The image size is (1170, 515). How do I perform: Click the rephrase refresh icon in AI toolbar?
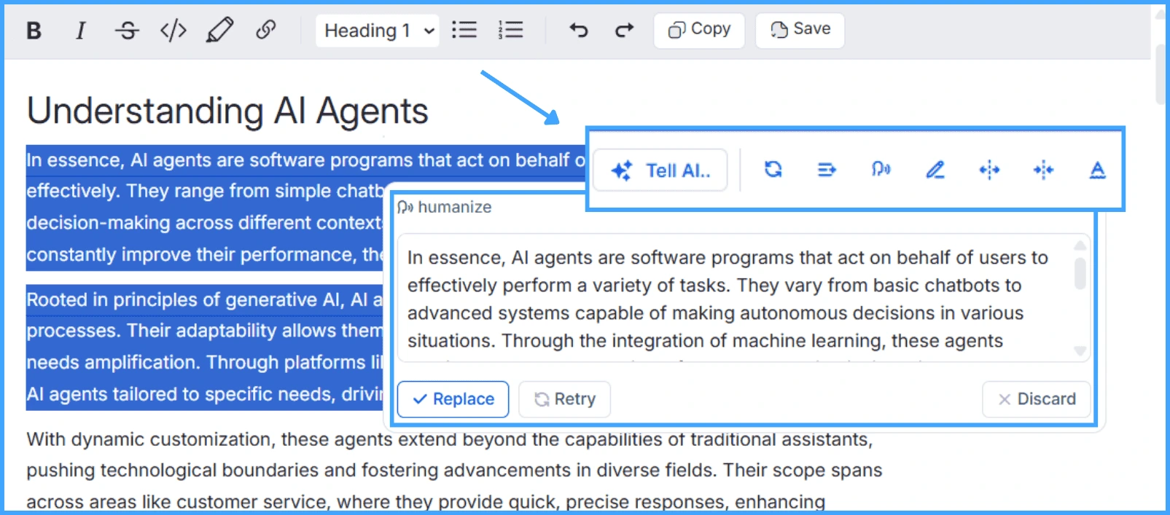tap(773, 170)
